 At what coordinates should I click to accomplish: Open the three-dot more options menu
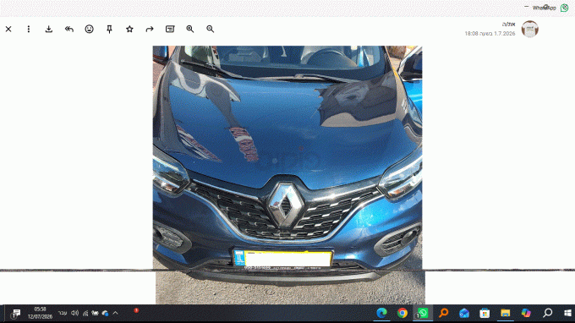(29, 29)
